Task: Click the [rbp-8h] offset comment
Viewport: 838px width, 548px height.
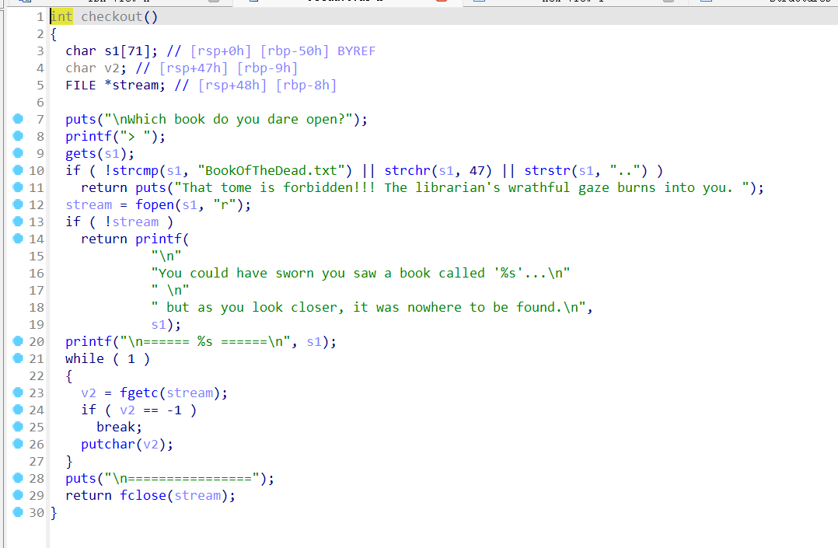Action: point(306,86)
